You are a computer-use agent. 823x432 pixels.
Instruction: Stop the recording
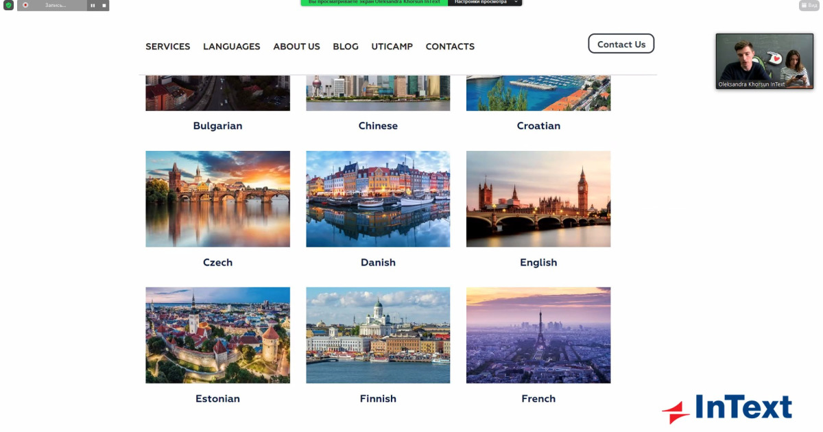tap(104, 5)
